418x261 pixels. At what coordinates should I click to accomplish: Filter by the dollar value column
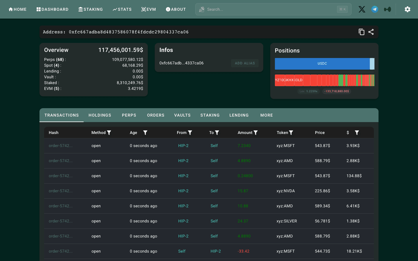point(357,133)
